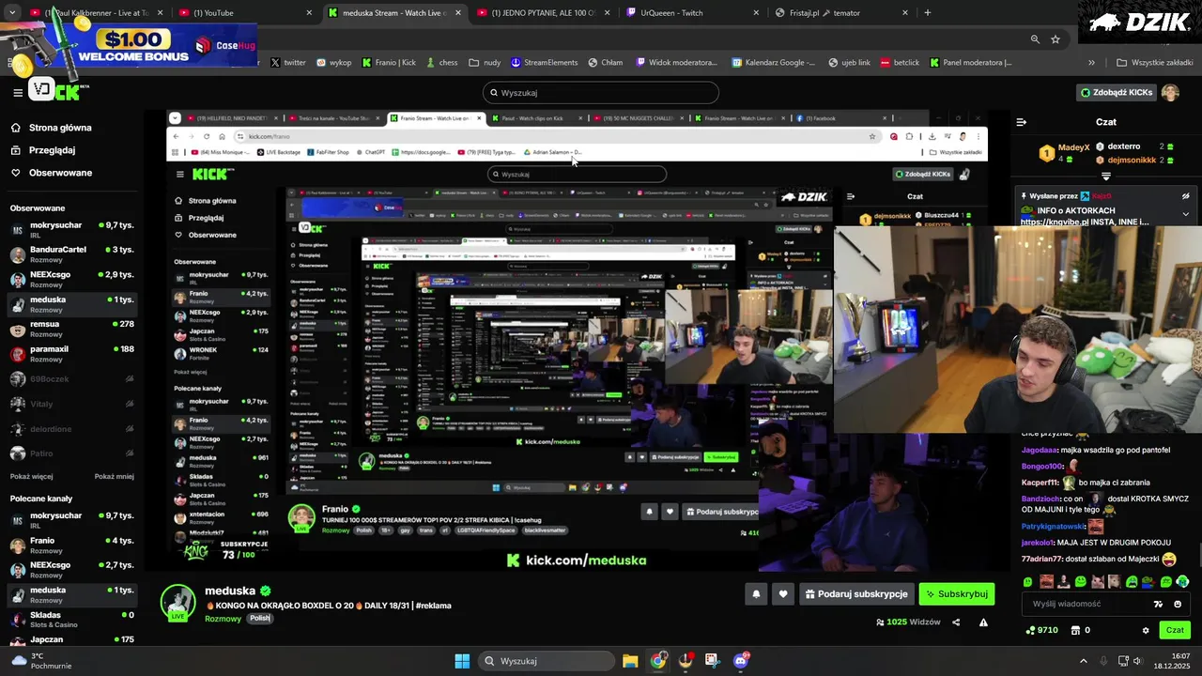Click the Zdobądź KICKs button
This screenshot has height=676, width=1202.
(1116, 92)
